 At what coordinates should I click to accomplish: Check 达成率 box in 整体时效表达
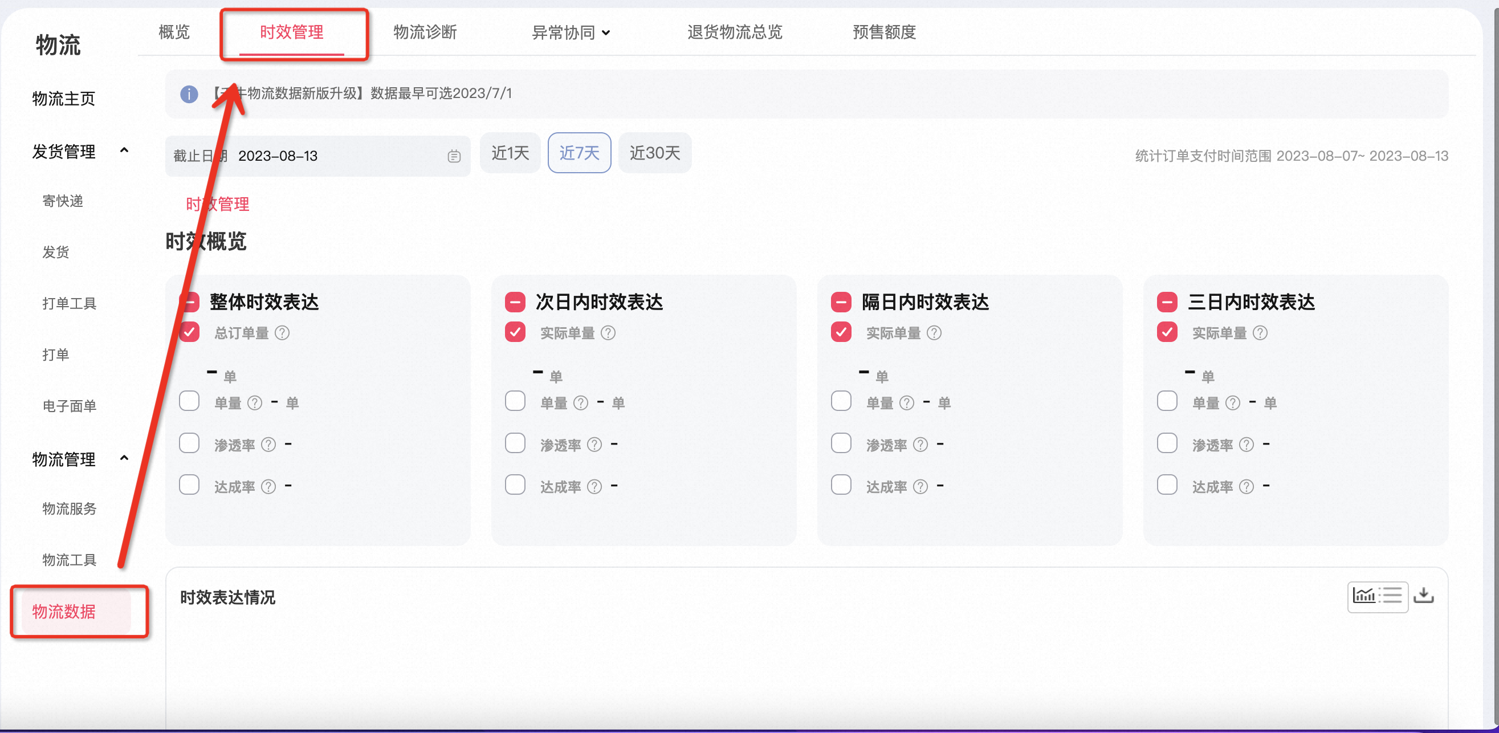(189, 484)
